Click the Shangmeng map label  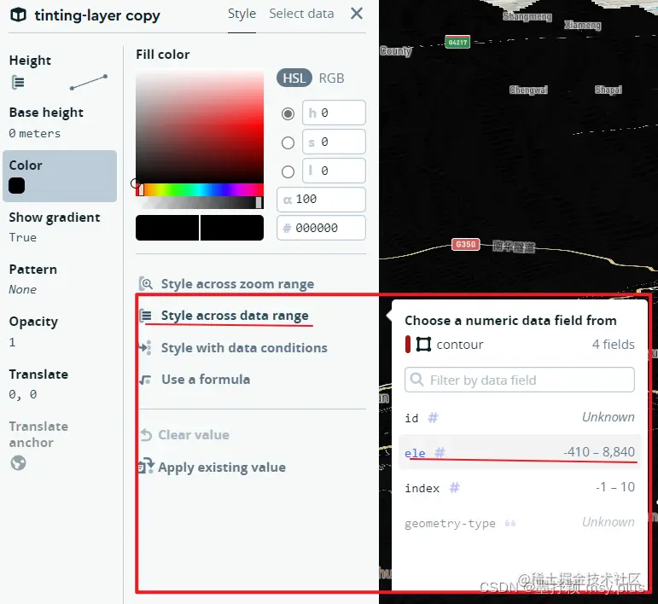527,16
